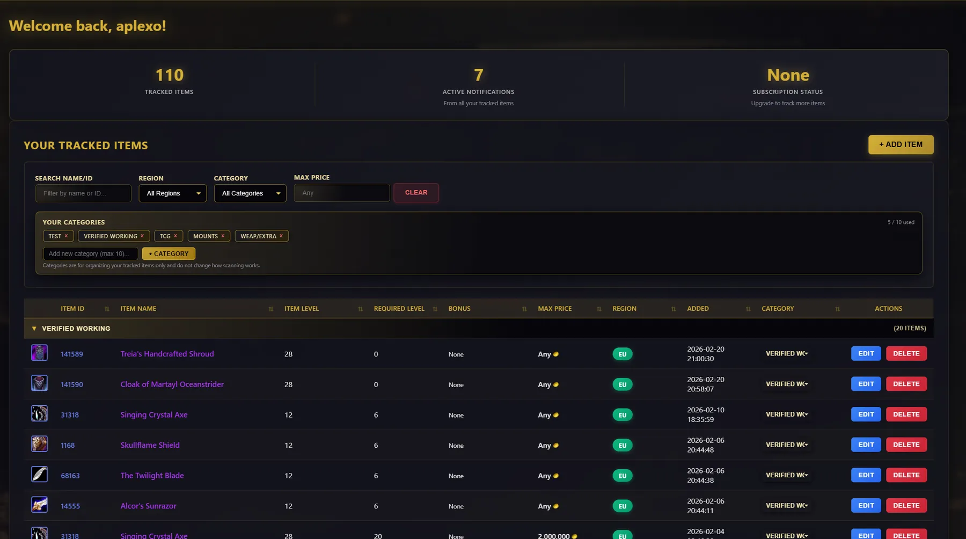Remove the VERIFIED WORKING category tag
Screen dimensions: 966x539
pos(142,236)
